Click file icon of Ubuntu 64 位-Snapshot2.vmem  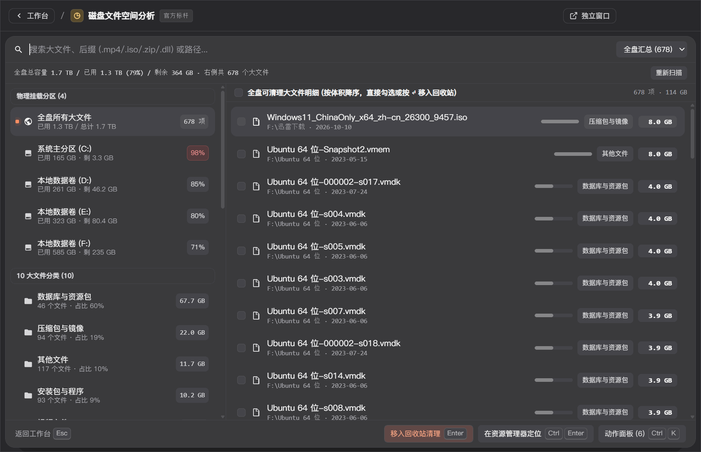pyautogui.click(x=256, y=154)
